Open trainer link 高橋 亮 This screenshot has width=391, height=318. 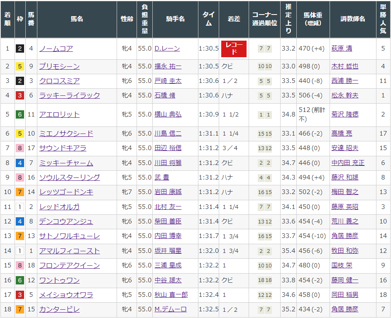342,134
